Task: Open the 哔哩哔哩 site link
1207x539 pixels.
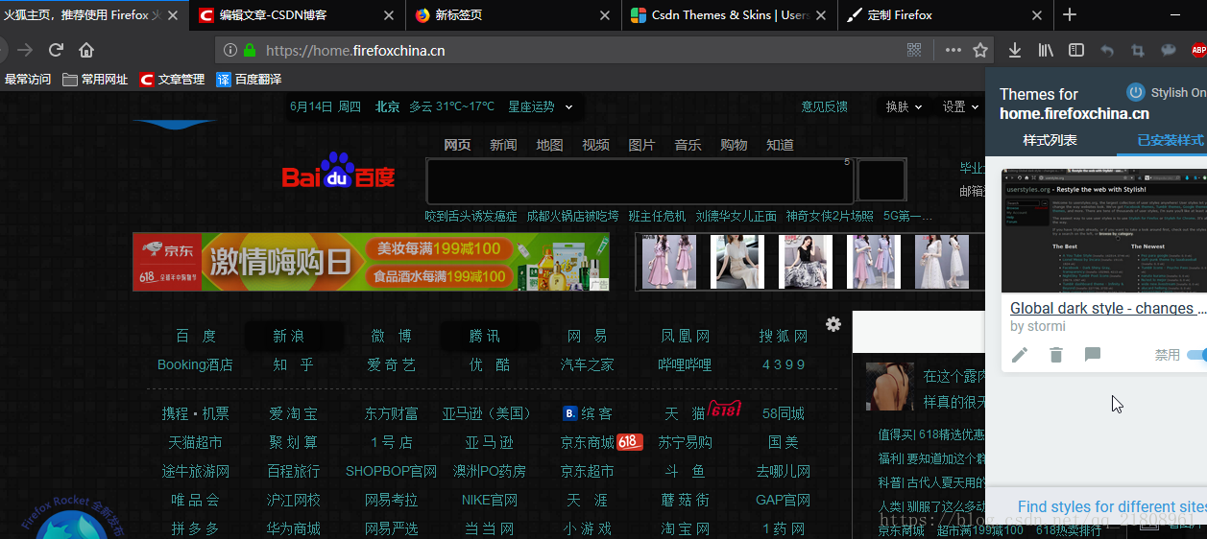Action: pyautogui.click(x=685, y=364)
